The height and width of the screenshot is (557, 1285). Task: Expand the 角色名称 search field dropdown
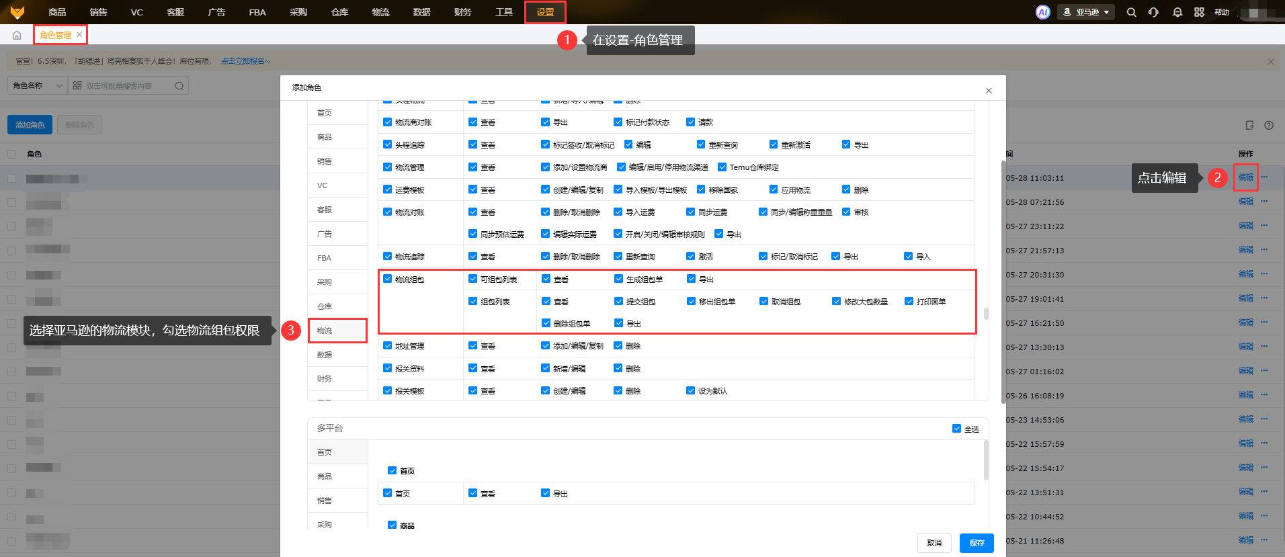tap(37, 85)
